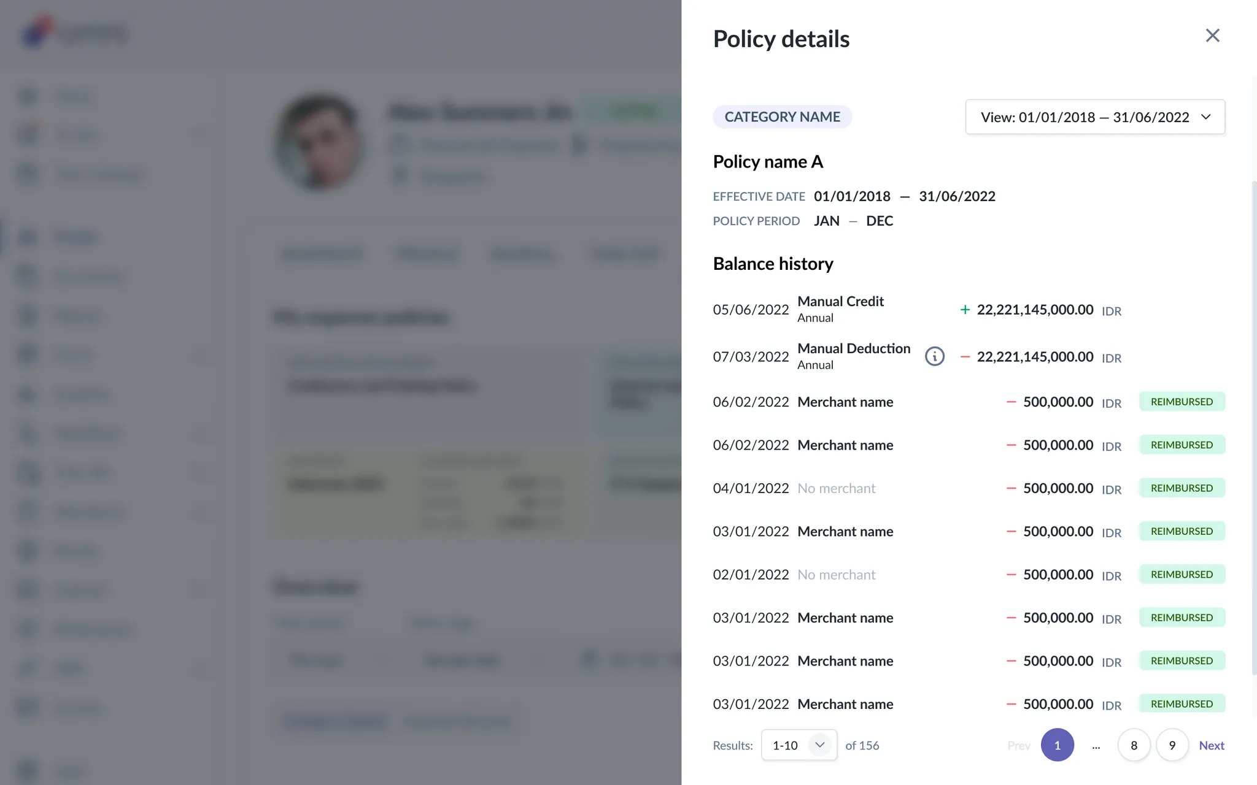The width and height of the screenshot is (1257, 785).
Task: Open the View date range dropdown
Action: (1094, 117)
